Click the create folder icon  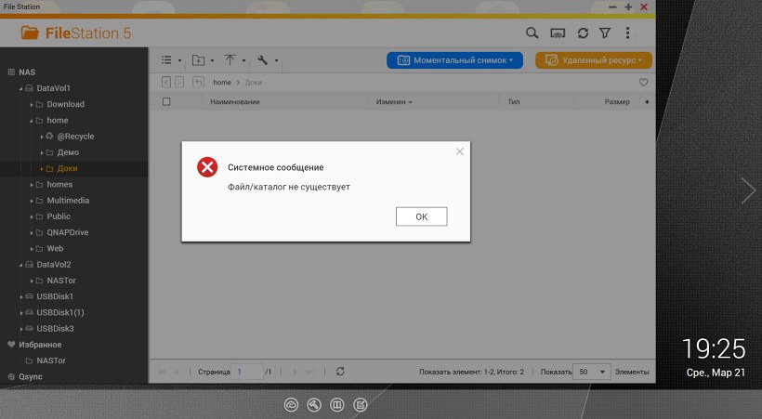click(x=198, y=60)
